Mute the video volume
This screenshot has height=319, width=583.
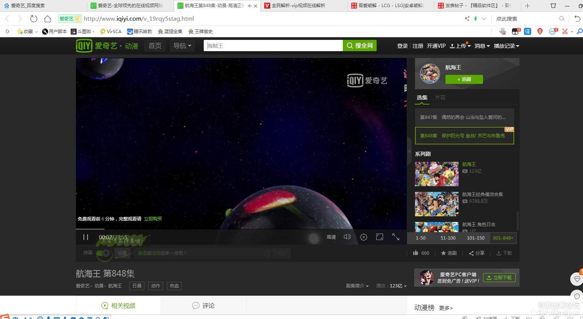point(347,237)
